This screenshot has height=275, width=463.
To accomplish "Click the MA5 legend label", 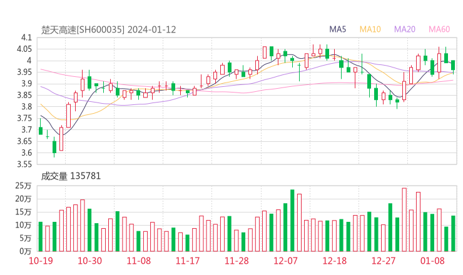I will [337, 29].
